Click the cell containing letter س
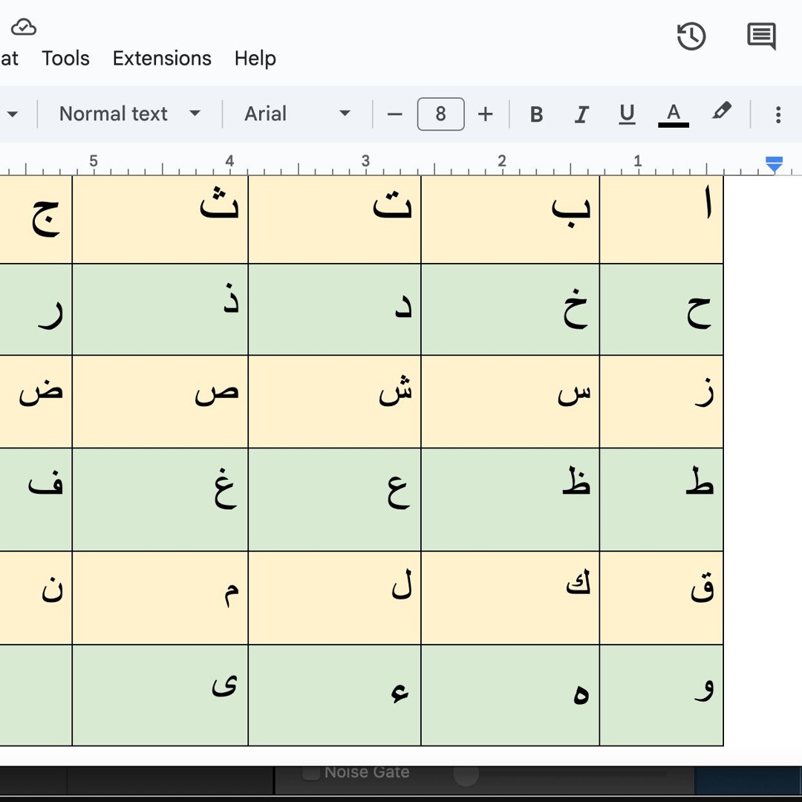802x802 pixels. tap(510, 402)
